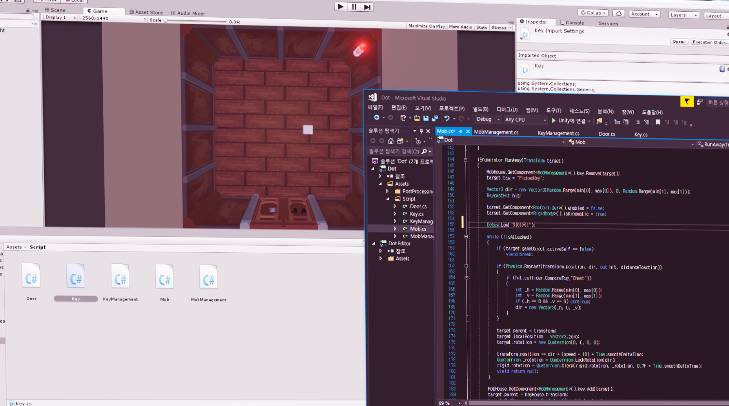Pin the Mob.cs editor tab
Viewport: 729px width, 406px height.
pos(461,131)
